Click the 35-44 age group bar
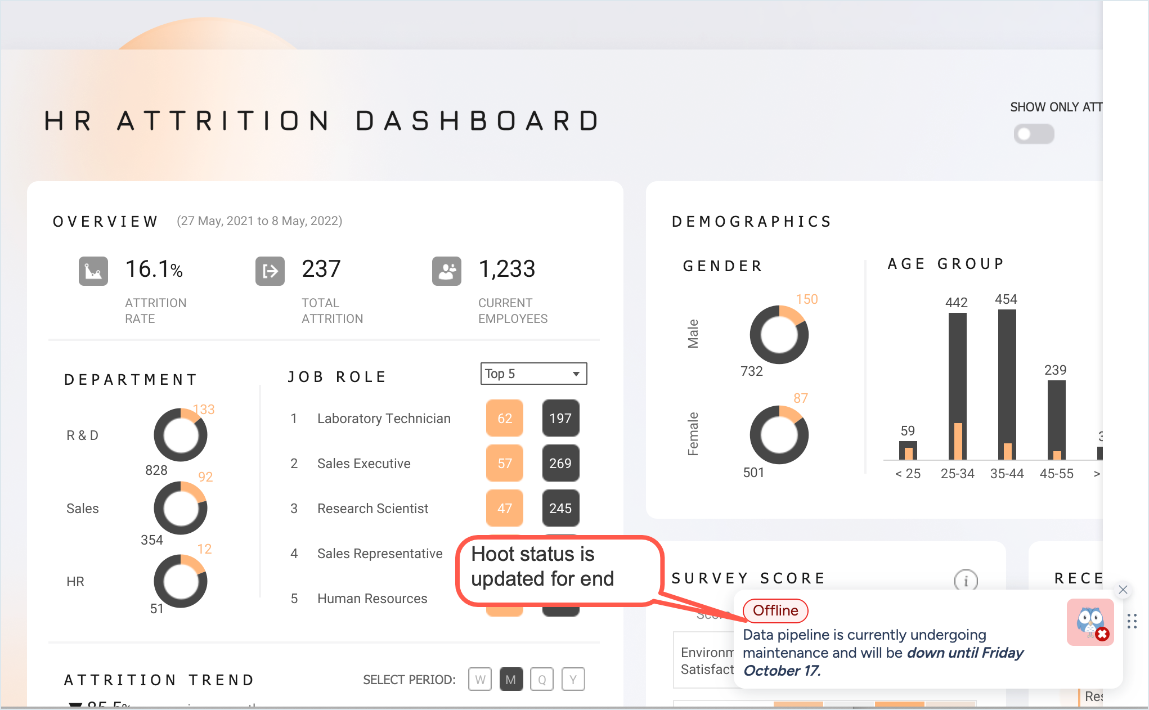1149x710 pixels. pyautogui.click(x=1007, y=385)
